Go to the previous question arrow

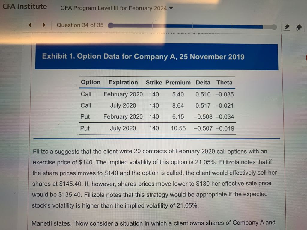tap(30, 25)
